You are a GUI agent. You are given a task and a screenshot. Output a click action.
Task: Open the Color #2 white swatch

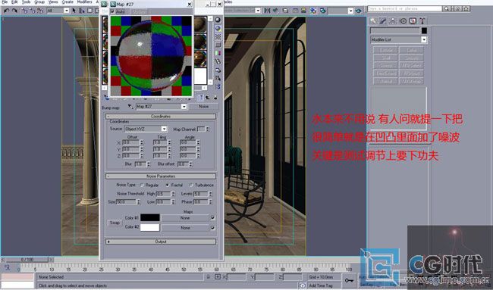pos(149,228)
